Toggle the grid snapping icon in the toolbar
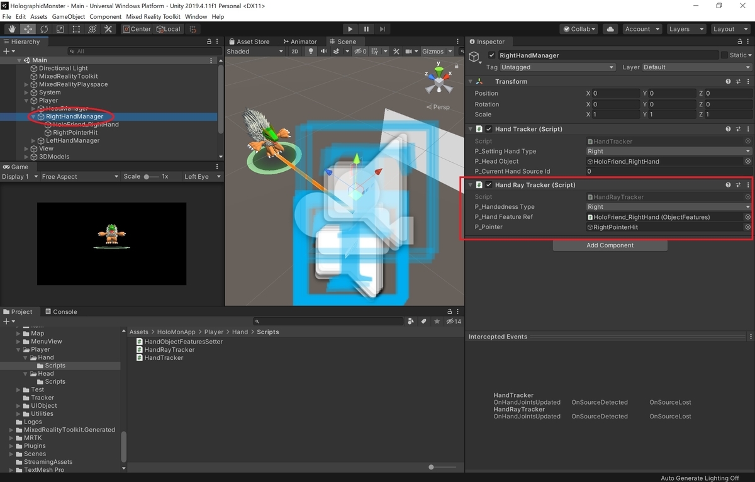This screenshot has width=755, height=482. (x=193, y=29)
